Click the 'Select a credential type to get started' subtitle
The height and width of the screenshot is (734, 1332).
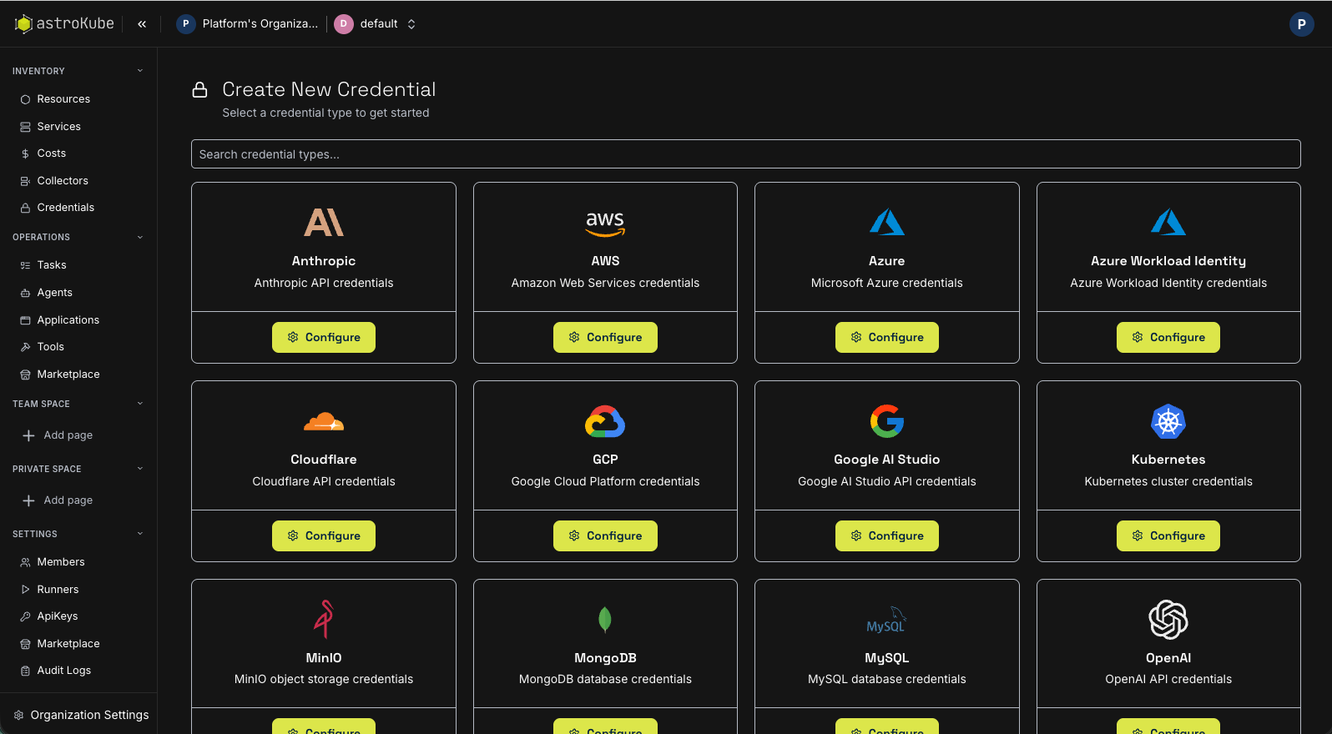click(x=325, y=113)
